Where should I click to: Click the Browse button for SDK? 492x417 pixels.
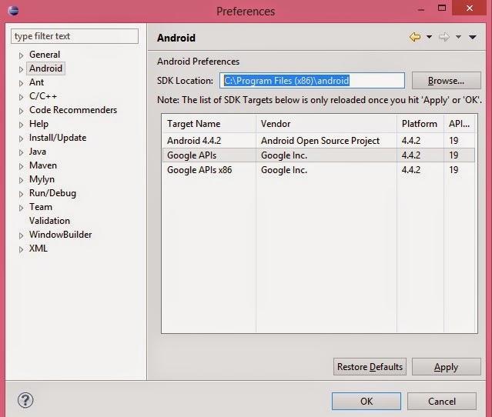click(x=447, y=81)
